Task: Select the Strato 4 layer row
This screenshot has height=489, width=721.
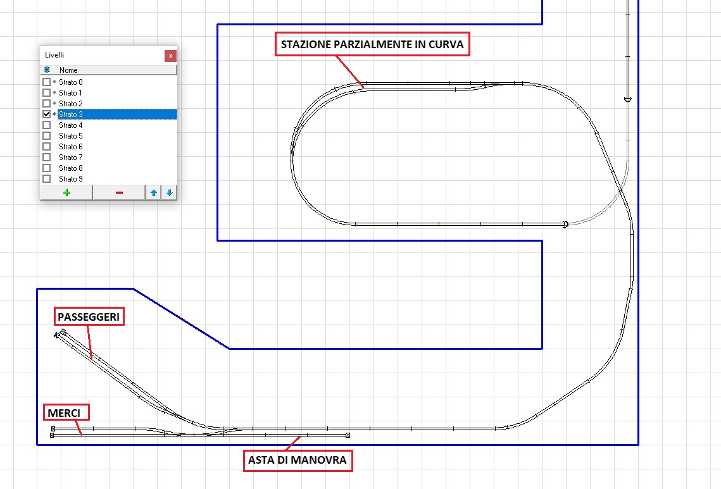Action: coord(71,125)
